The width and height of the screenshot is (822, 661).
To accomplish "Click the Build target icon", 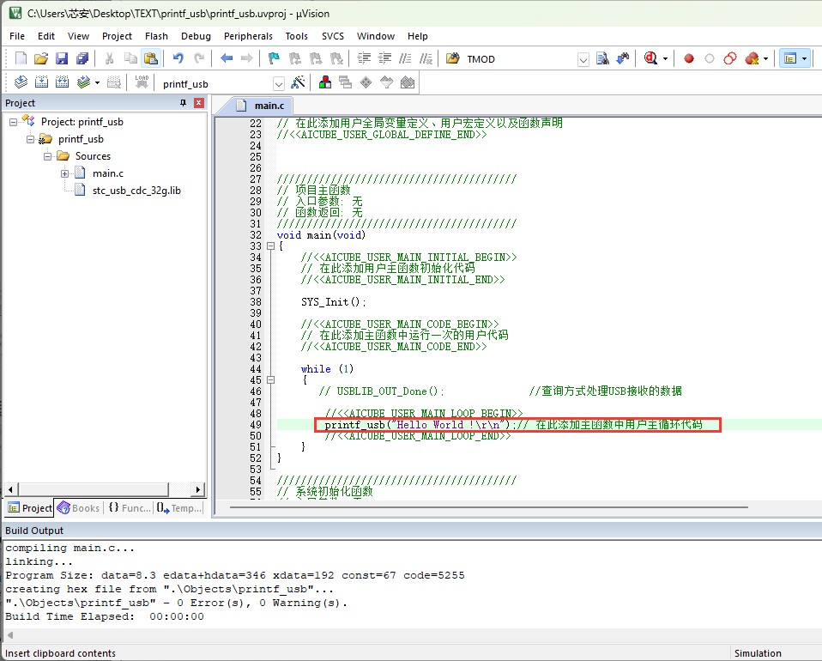I will tap(41, 82).
